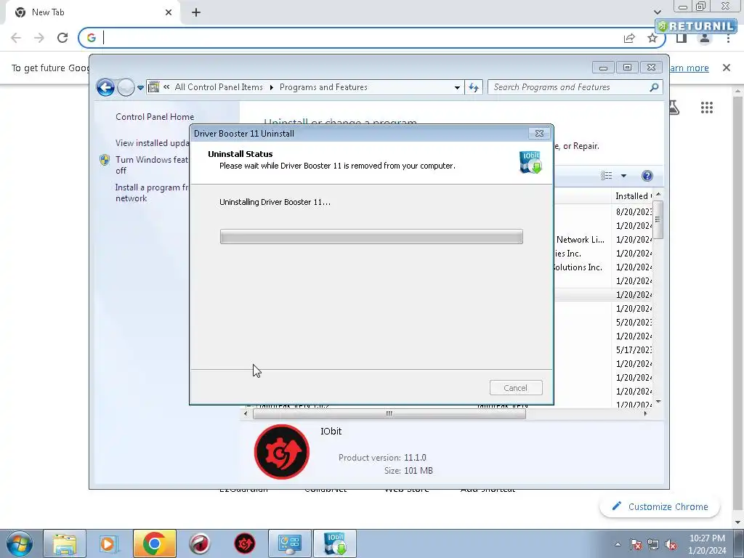The height and width of the screenshot is (558, 744).
Task: Click the uninstall progress bar
Action: coord(371,237)
